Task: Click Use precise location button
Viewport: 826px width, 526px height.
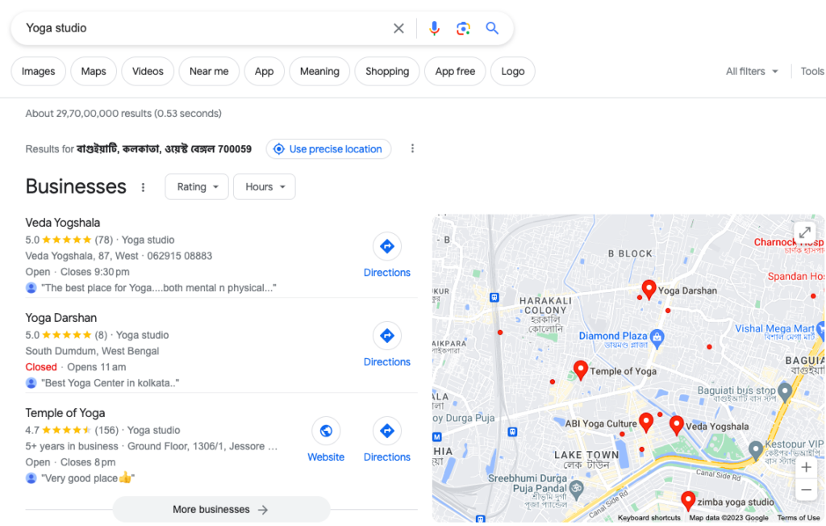Action: pyautogui.click(x=328, y=148)
